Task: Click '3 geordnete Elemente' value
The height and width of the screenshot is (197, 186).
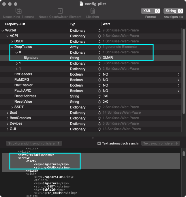Action: 120,47
